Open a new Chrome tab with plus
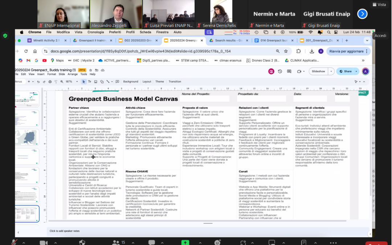Screen dimensions: 392x245 point(347,41)
